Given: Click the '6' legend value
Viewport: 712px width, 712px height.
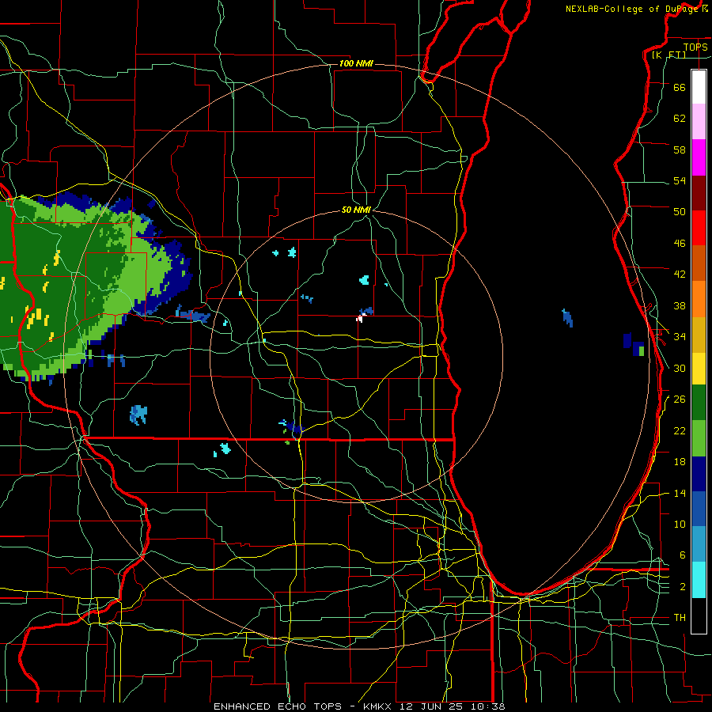Looking at the screenshot, I should tap(682, 555).
